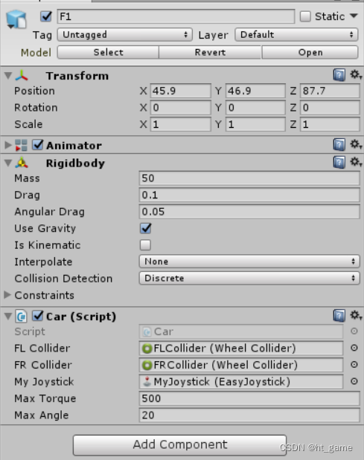Open the Layer dropdown showing Default

pyautogui.click(x=296, y=35)
